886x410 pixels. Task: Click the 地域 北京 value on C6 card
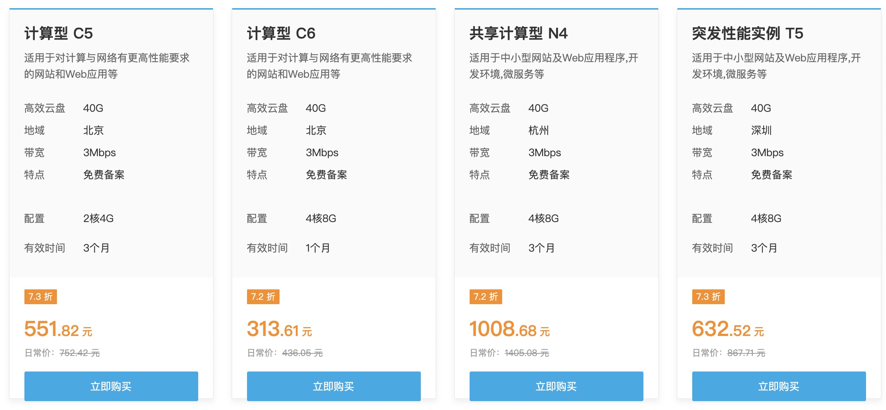[315, 130]
